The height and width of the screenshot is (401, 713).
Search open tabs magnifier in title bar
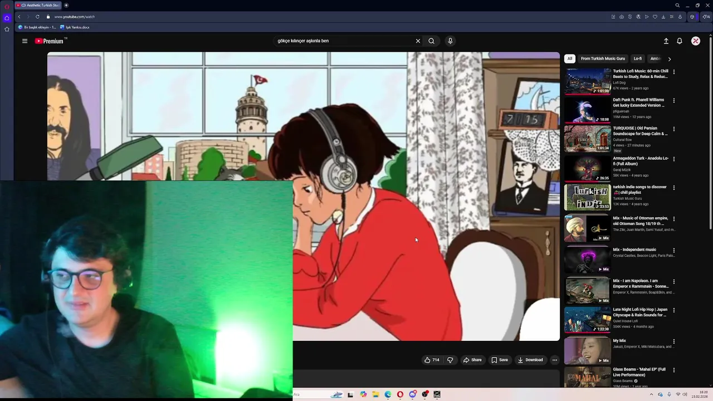click(x=677, y=5)
